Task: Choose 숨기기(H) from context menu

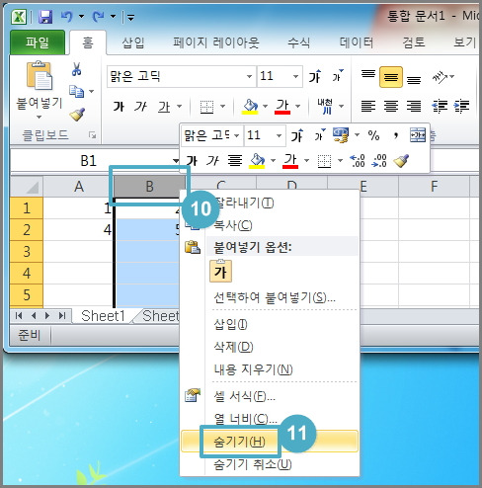Action: click(x=270, y=442)
